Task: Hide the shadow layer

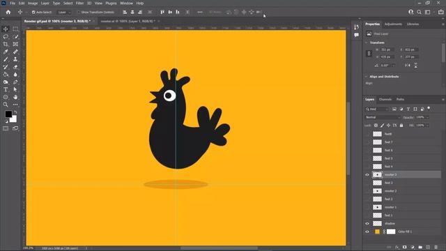Action: coord(367,224)
